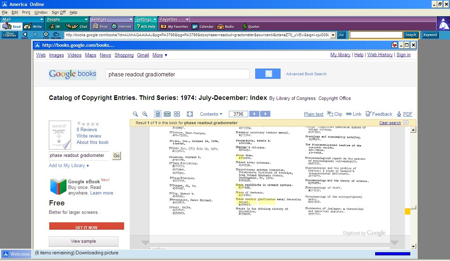This screenshot has height=261, width=450.
Task: Download the PDF link
Action: [x=404, y=114]
